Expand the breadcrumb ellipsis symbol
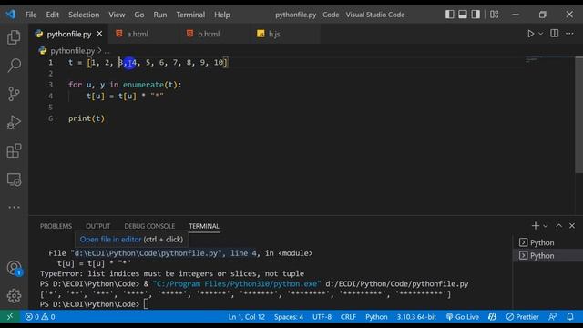 [107, 51]
